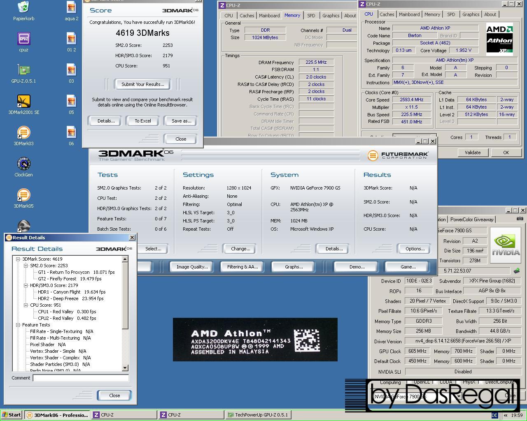This screenshot has width=527, height=421.
Task: Collapse the 'CPU Score: 951' tree node
Action: coord(26,305)
